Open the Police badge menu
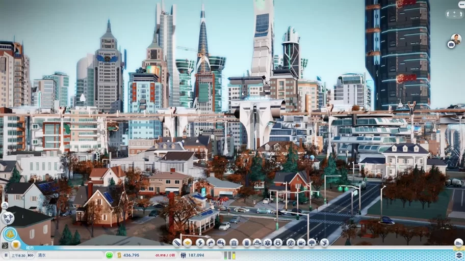Screen dimensions: 465x261 (278, 243)
